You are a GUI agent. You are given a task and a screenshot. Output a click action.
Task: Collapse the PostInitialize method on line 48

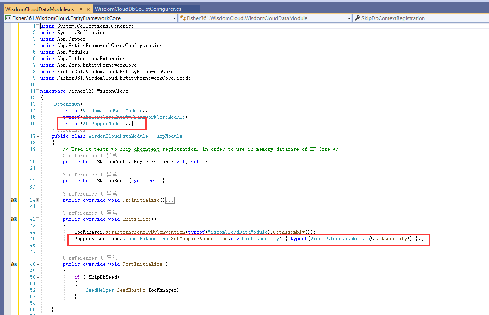[37, 264]
